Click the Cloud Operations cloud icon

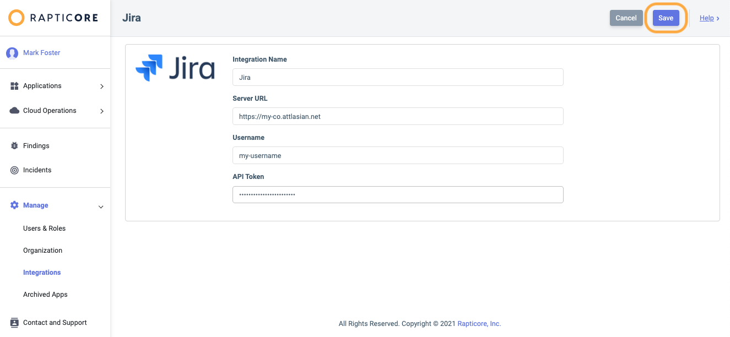[x=14, y=111]
